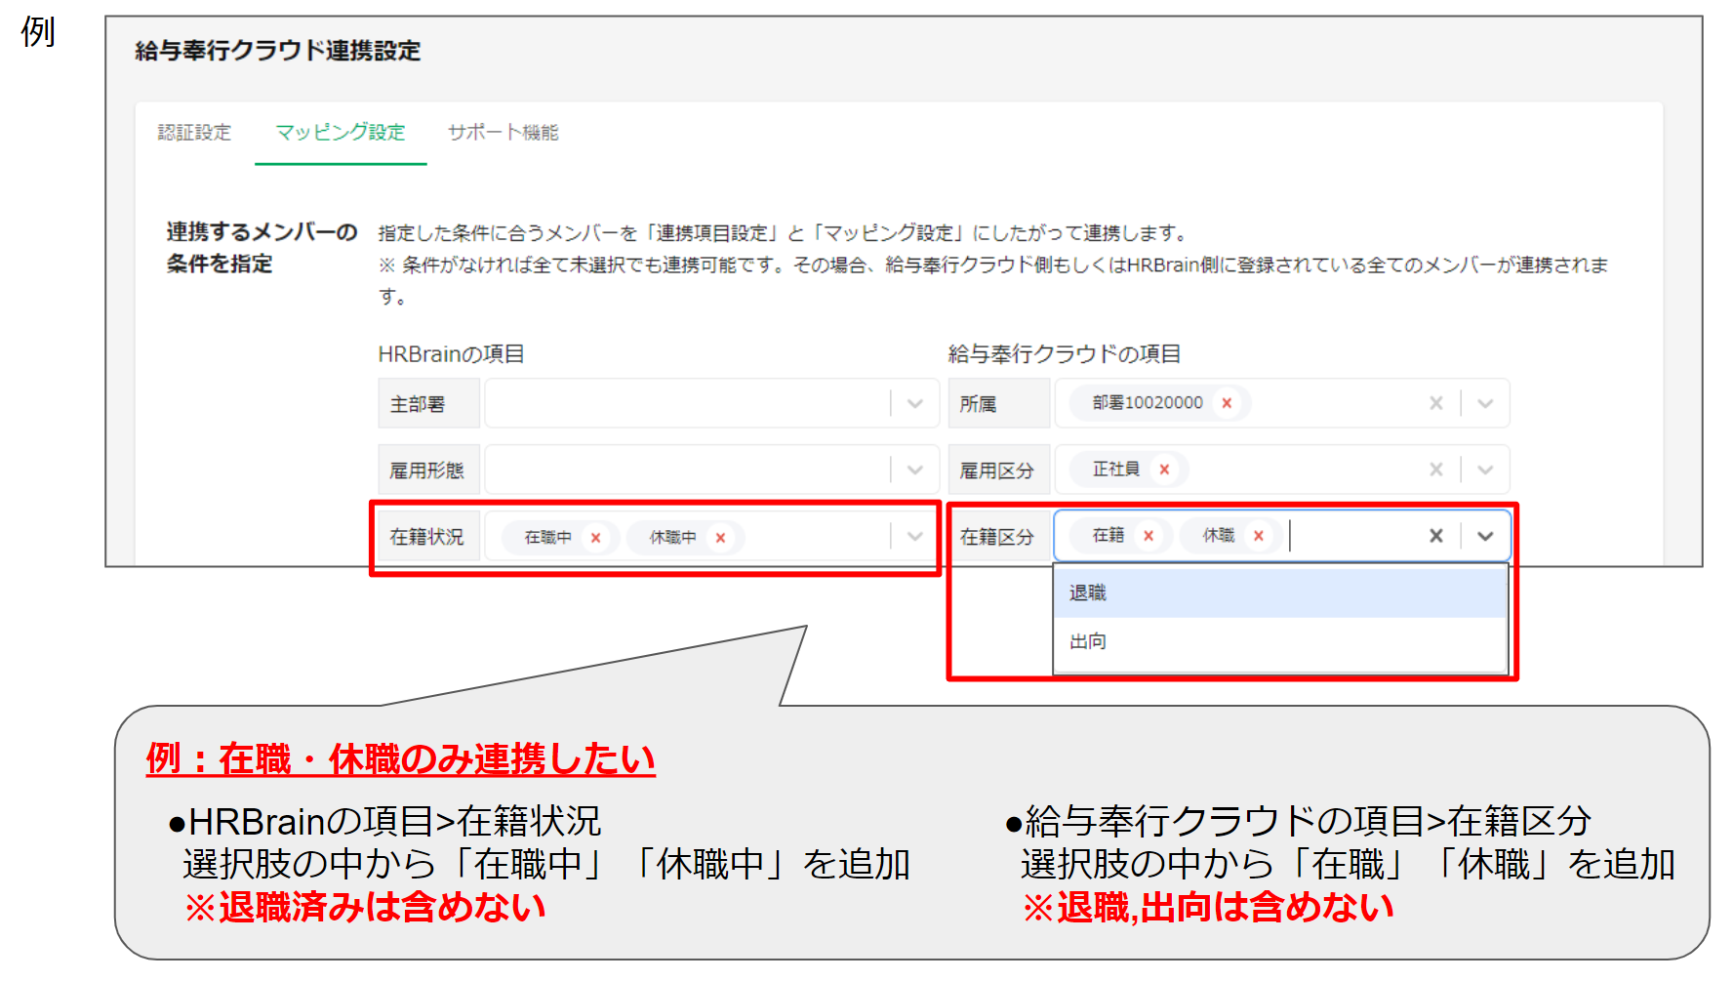Click the HRBrainの項目 column heading
The width and height of the screenshot is (1733, 981).
pyautogui.click(x=451, y=354)
